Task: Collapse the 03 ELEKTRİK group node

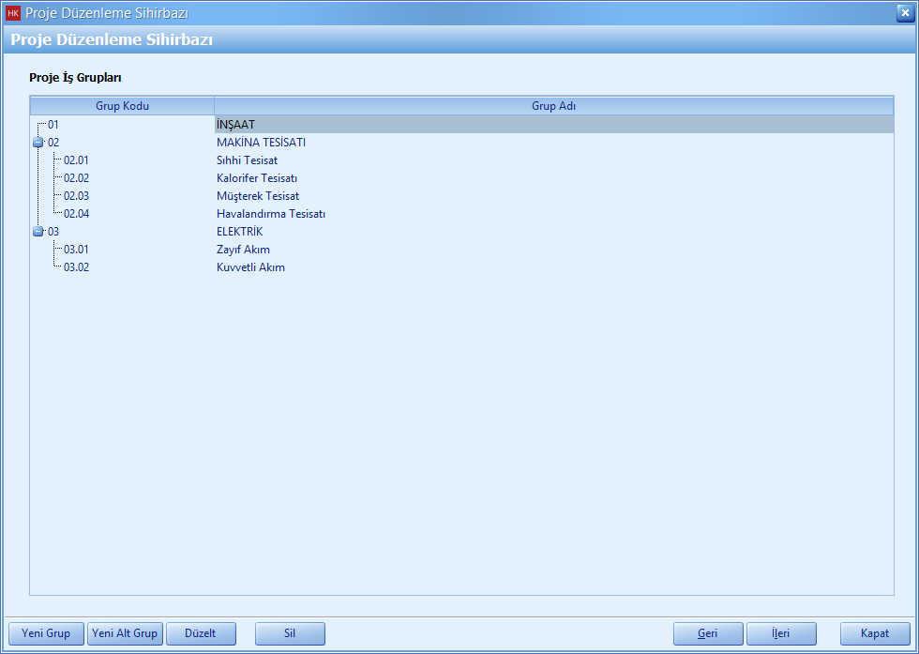Action: click(38, 232)
